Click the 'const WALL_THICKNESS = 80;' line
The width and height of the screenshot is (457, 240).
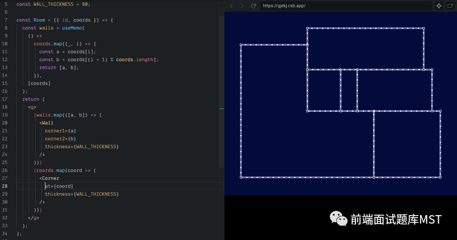pos(53,4)
